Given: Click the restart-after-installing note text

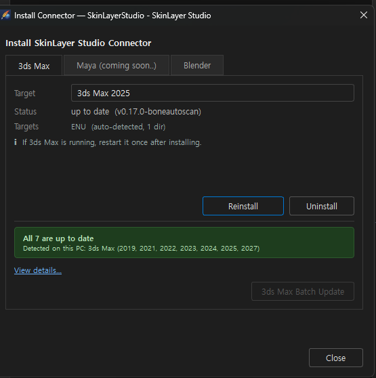Looking at the screenshot, I should 112,142.
